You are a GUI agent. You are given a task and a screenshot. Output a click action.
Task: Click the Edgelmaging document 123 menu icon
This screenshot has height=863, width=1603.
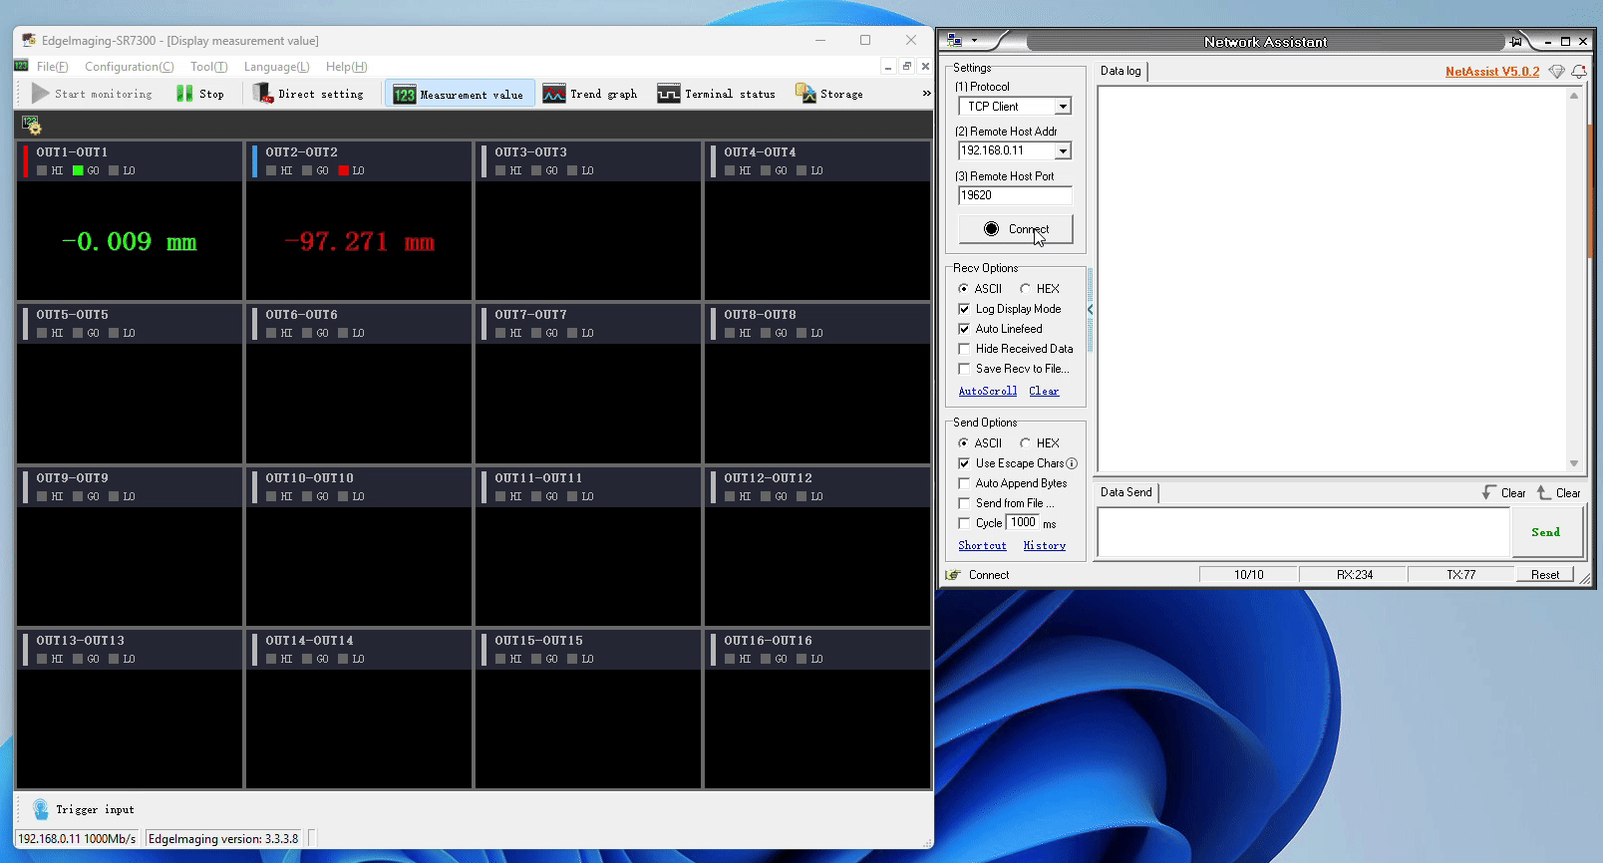click(x=22, y=67)
